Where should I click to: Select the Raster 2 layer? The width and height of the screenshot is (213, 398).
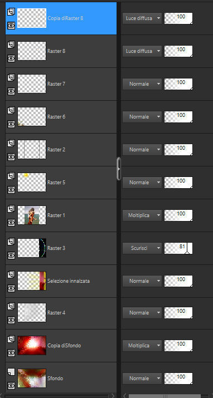pyautogui.click(x=61, y=150)
